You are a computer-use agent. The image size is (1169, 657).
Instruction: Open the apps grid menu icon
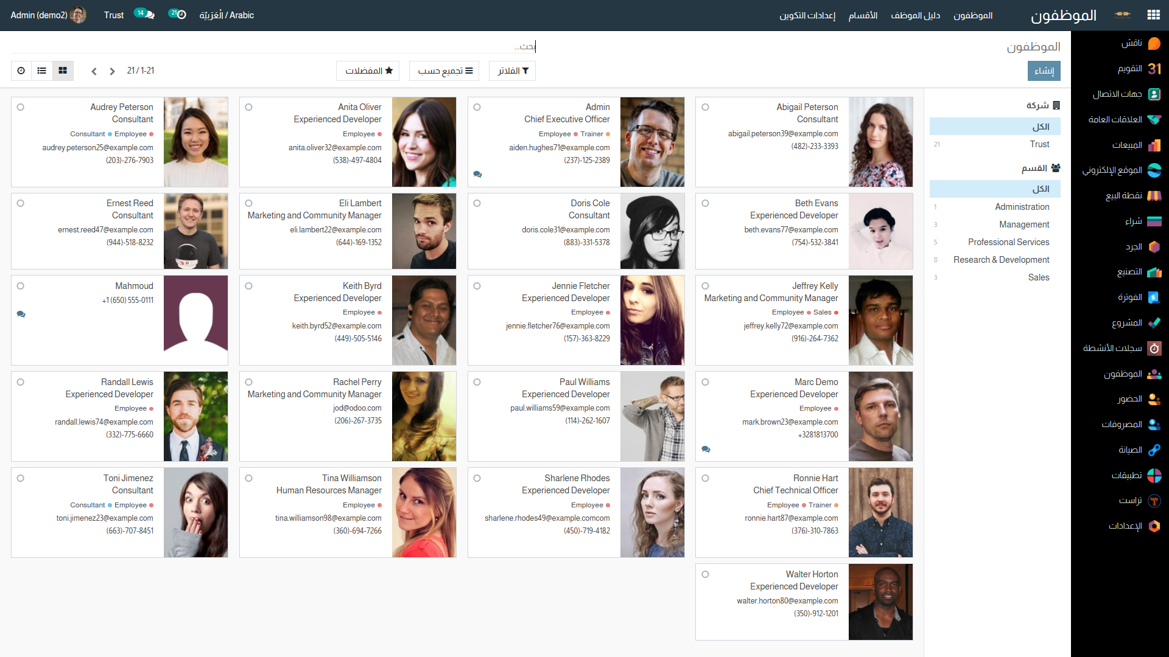coord(1153,15)
